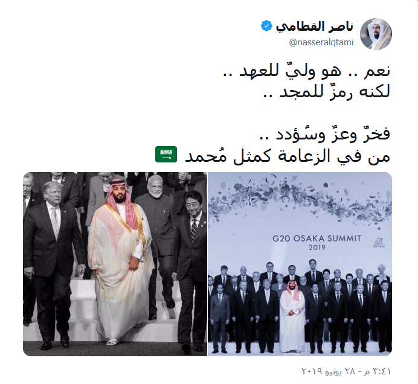418x384 pixels.
Task: Click the small G20 Japan logo in photo
Action: [379, 242]
